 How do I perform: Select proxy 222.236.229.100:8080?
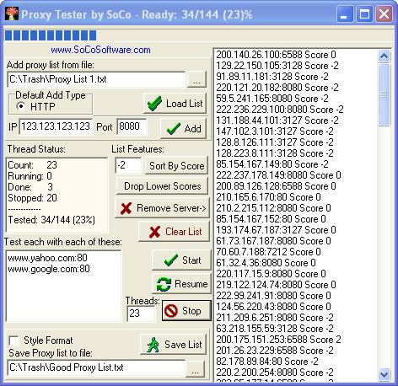280,110
